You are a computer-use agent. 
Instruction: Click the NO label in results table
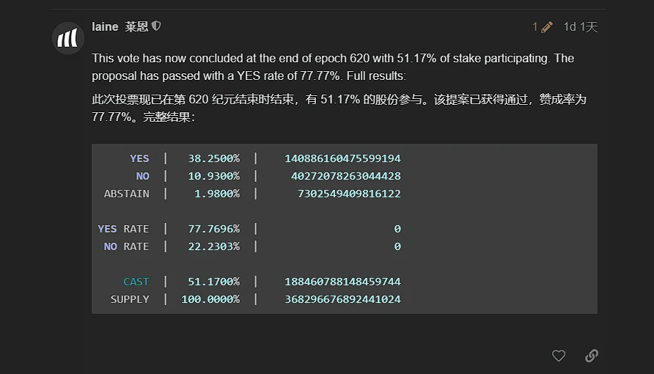142,176
